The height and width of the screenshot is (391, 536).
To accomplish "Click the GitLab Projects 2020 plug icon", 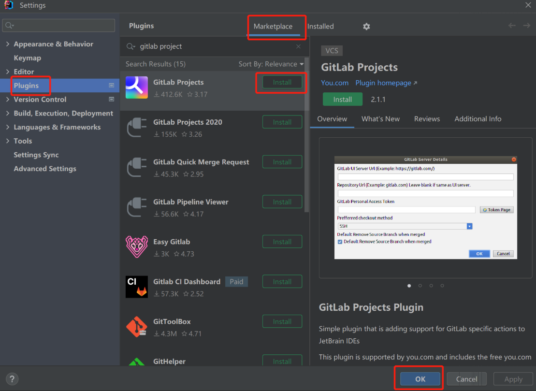I will click(x=137, y=128).
